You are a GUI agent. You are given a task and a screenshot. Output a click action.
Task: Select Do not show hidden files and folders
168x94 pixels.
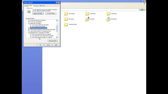pos(31,25)
